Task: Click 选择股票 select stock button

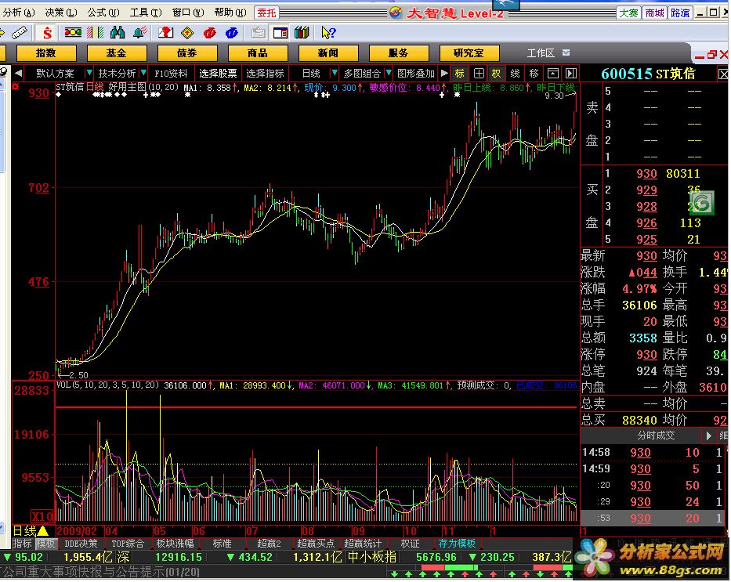Action: (x=218, y=73)
